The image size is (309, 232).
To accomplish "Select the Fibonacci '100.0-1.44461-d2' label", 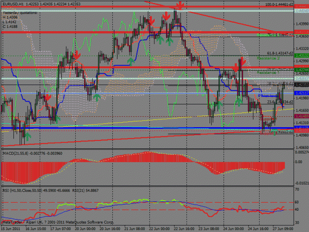I will coord(279,4).
